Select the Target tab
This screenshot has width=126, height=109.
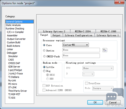point(44,35)
